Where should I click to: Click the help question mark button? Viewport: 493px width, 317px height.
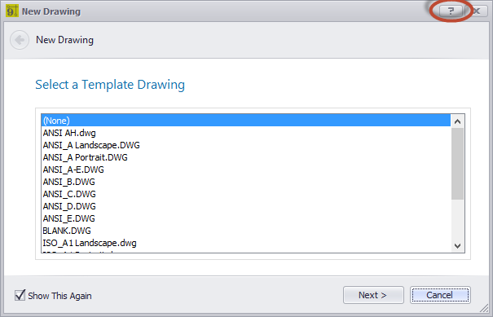point(451,11)
